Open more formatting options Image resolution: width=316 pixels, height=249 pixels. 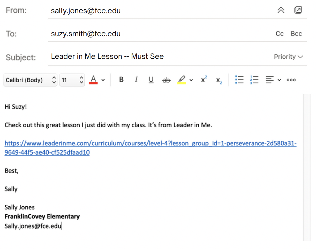coord(291,80)
